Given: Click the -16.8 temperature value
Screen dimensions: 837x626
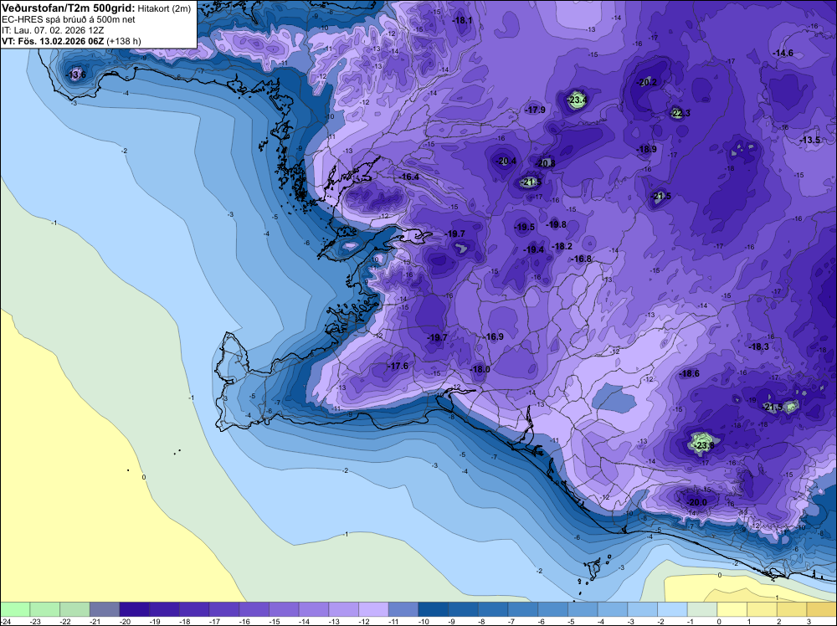Looking at the screenshot, I should point(582,259).
